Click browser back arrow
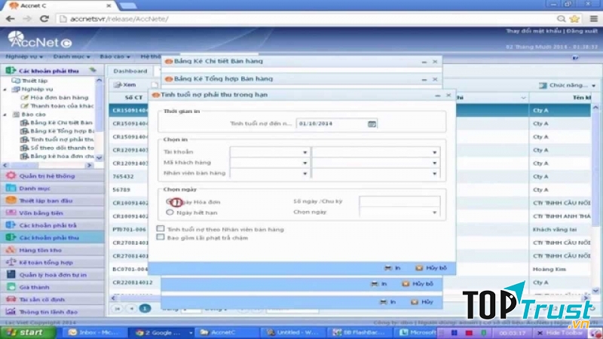 coord(11,18)
